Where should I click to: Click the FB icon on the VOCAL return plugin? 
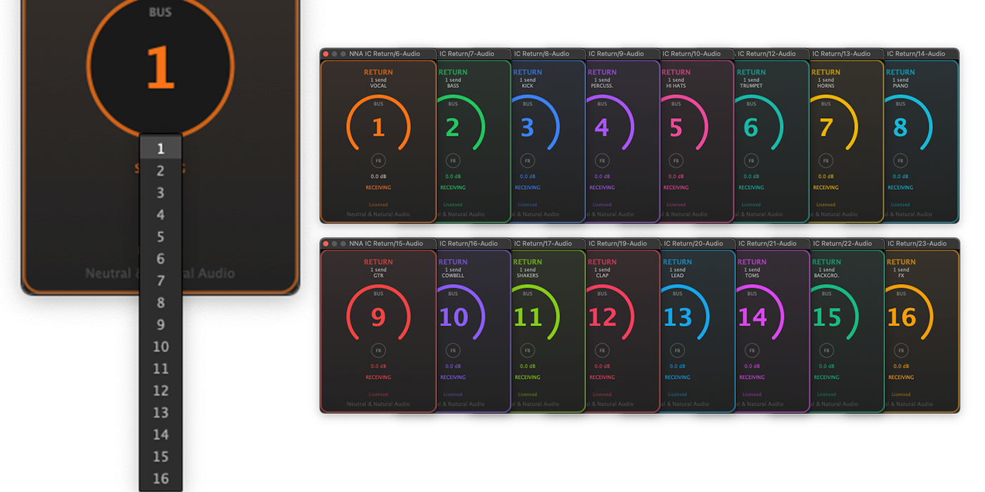click(378, 160)
